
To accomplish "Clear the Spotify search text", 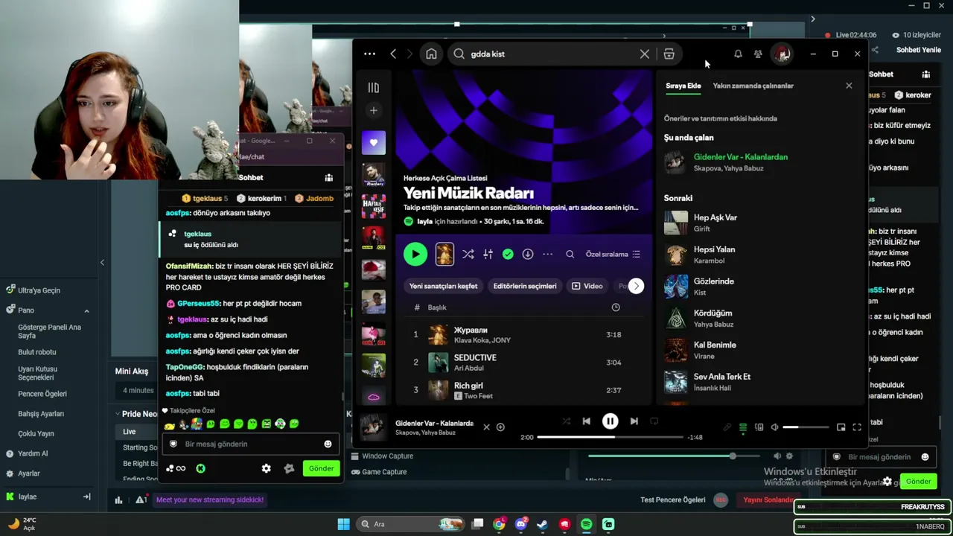I will (645, 54).
